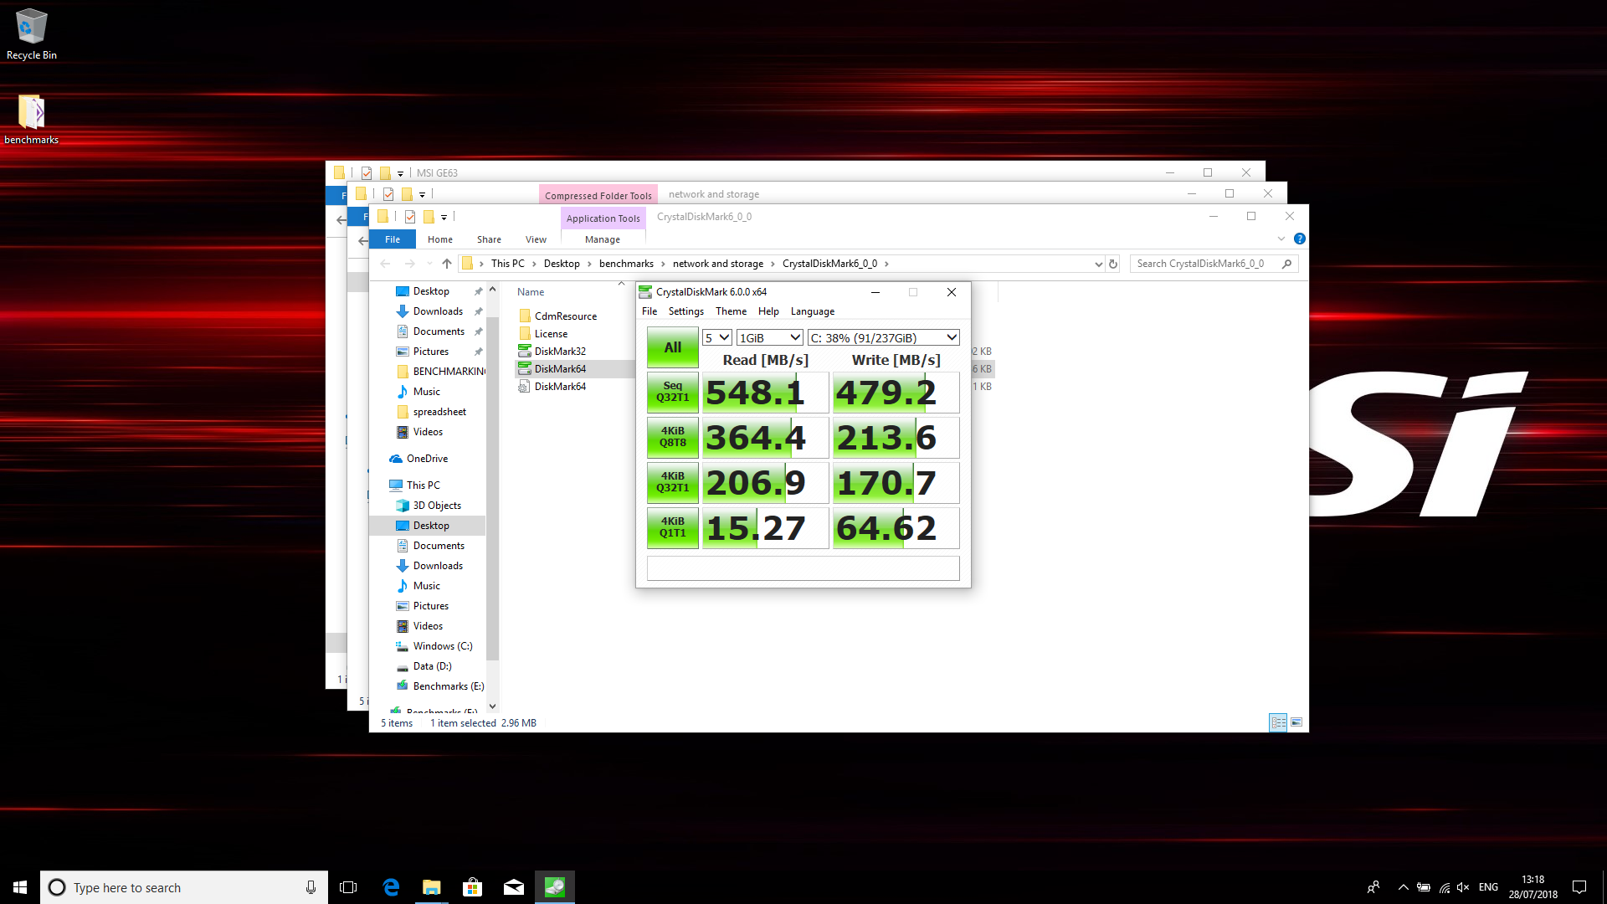Switch to details view toggle
Viewport: 1607px width, 904px height.
[1278, 722]
